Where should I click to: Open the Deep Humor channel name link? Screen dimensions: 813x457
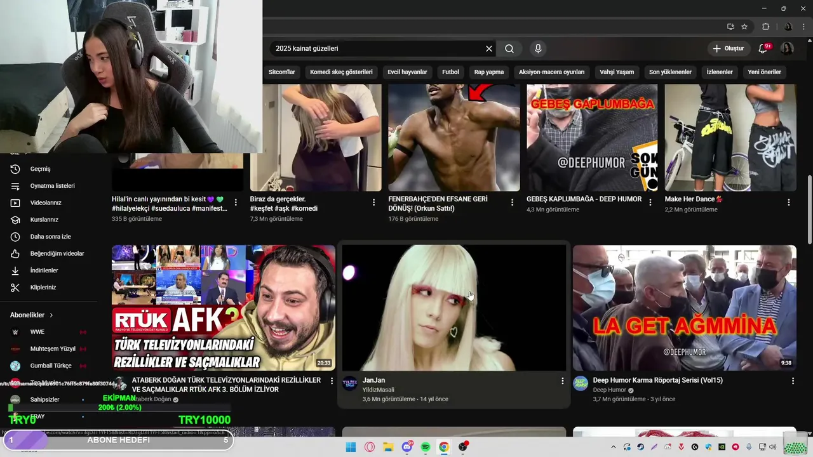[610, 390]
